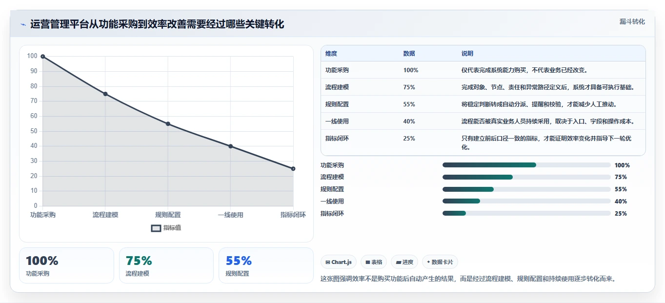Click the 一线使用 x-axis label on chart
The height and width of the screenshot is (303, 665).
point(230,215)
